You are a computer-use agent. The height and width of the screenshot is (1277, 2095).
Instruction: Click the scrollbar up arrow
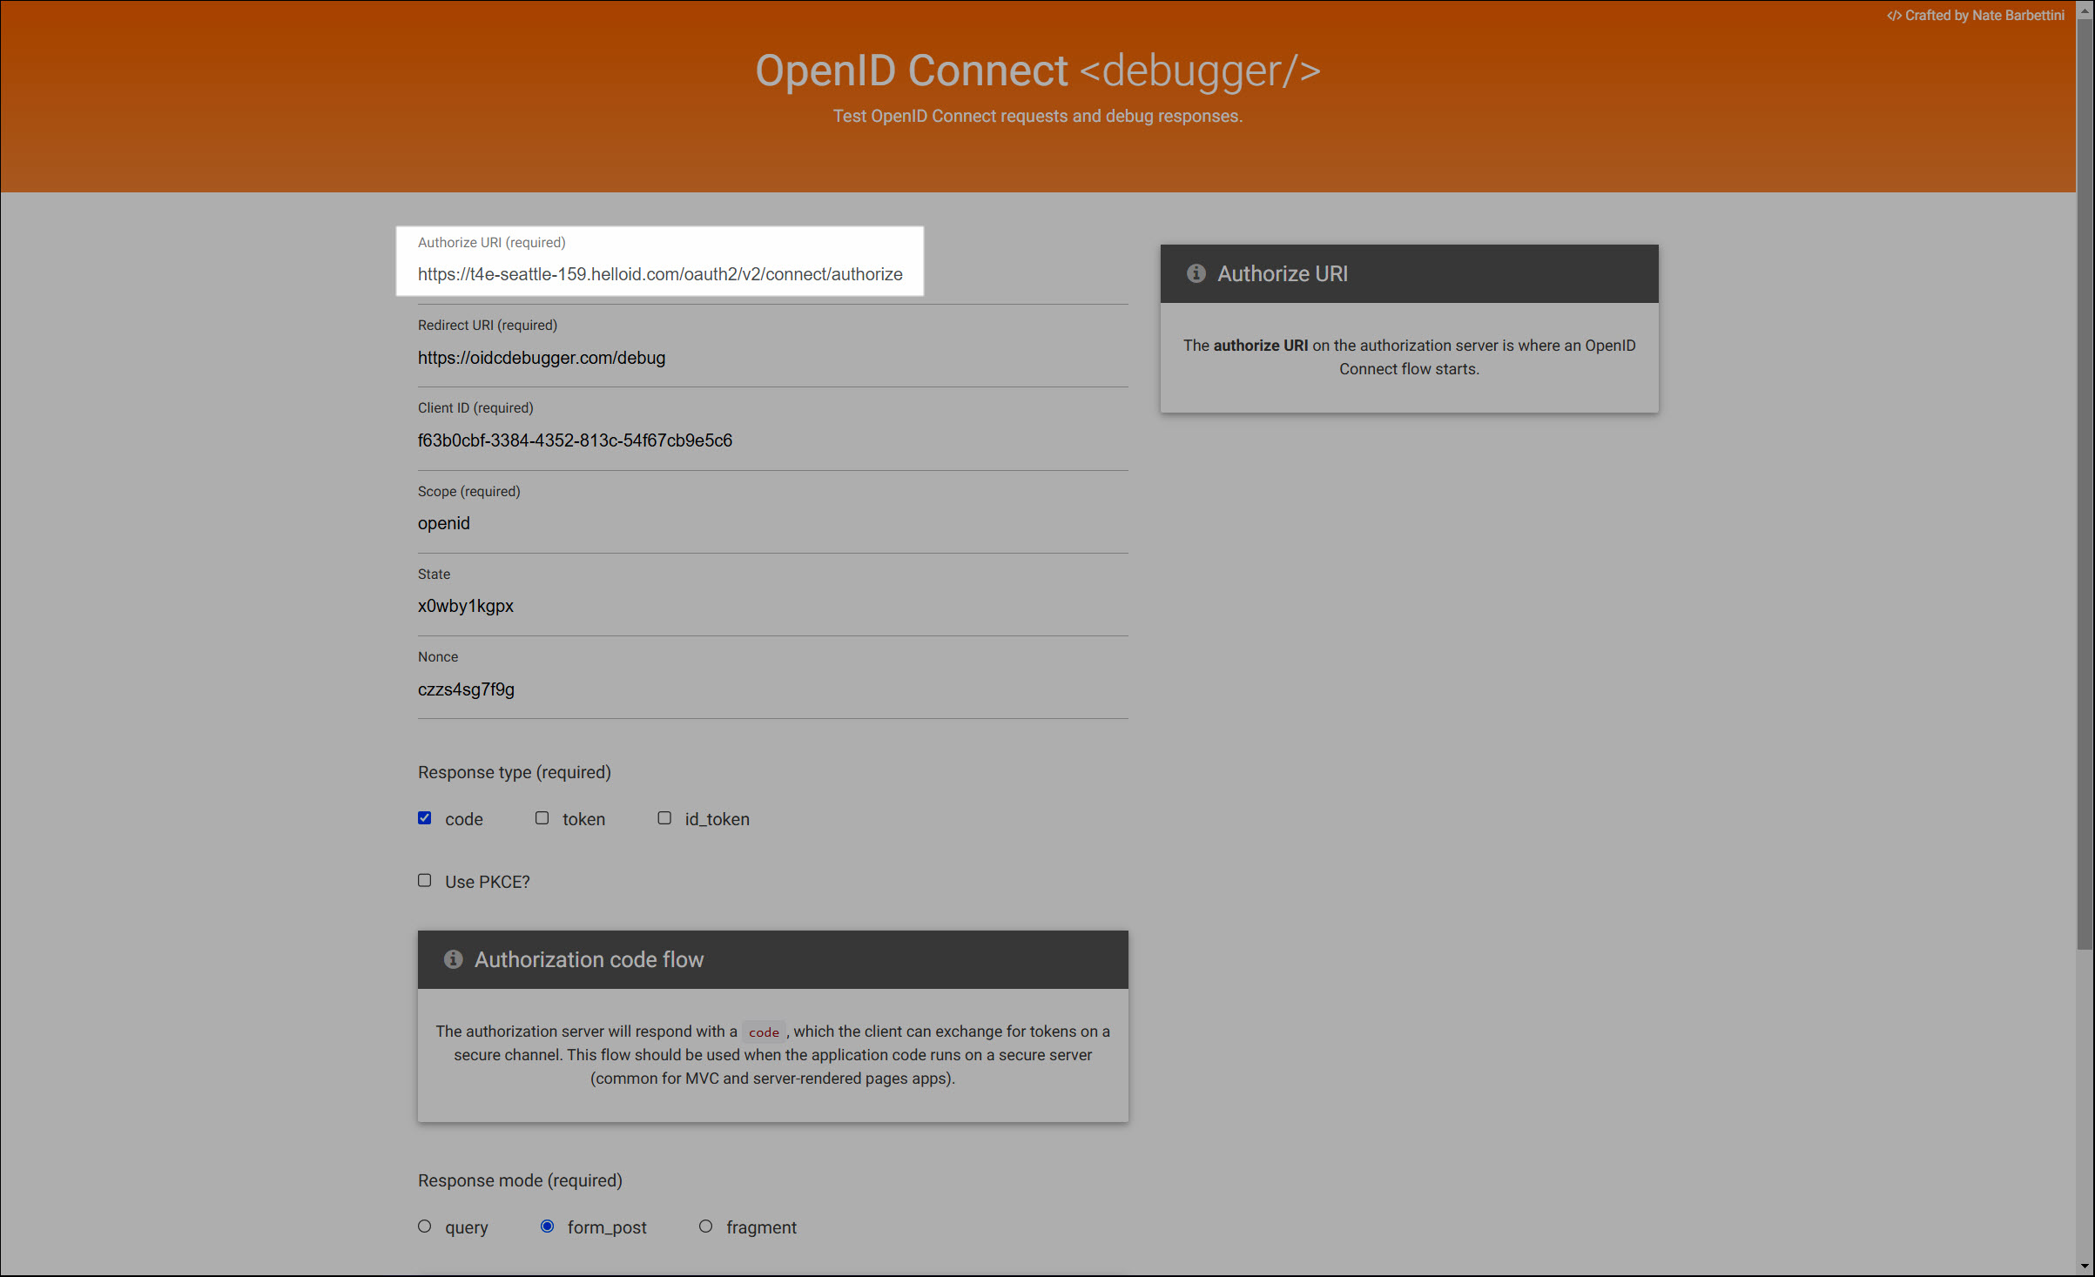pyautogui.click(x=2085, y=9)
